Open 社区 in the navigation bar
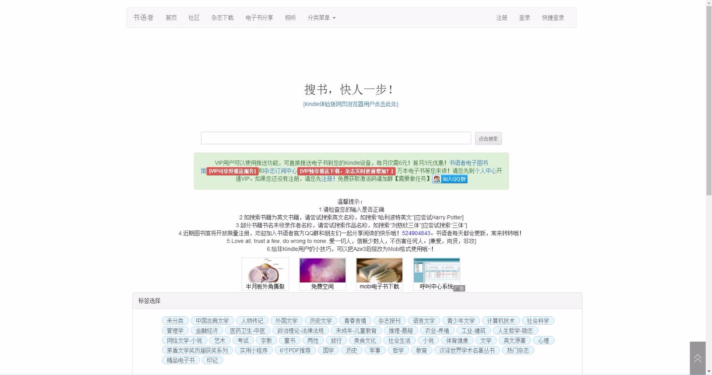 click(194, 18)
